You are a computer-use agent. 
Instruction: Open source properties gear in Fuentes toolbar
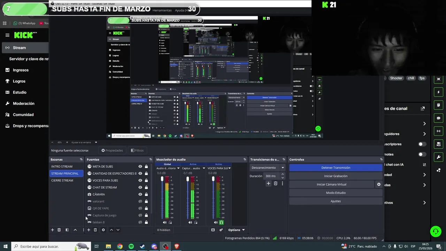[x=103, y=230]
